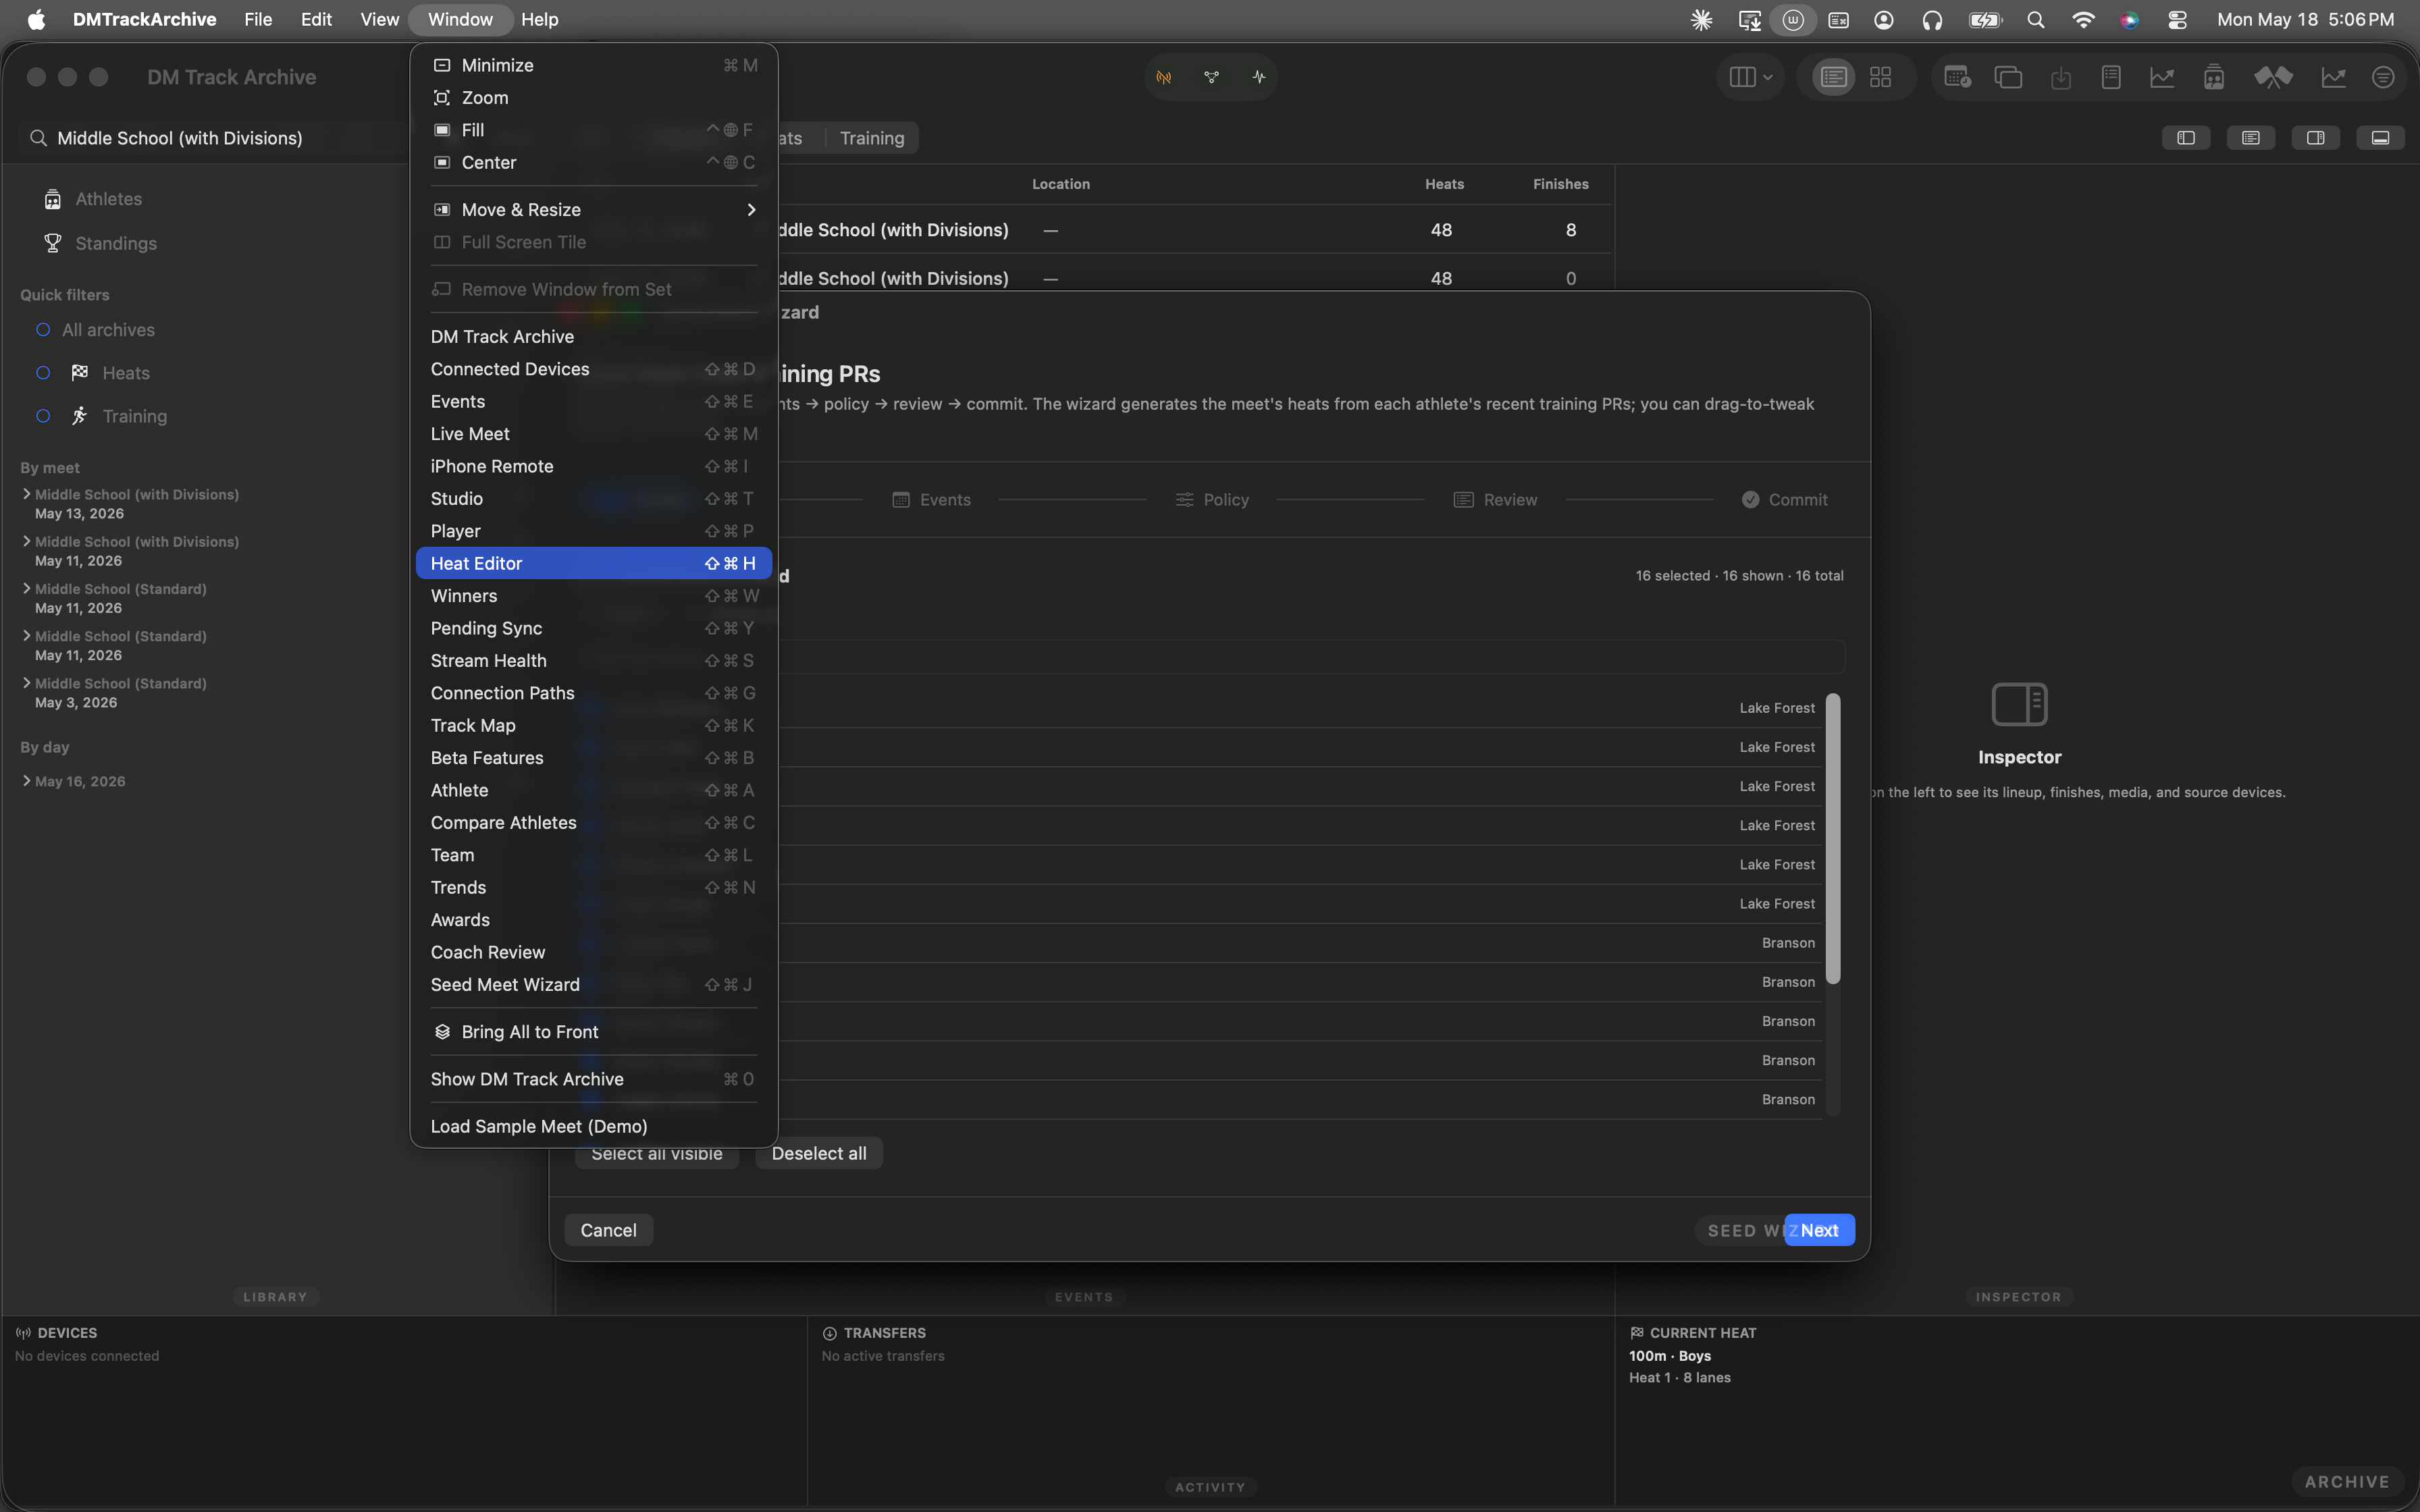Click the Standings trophy icon

point(53,243)
